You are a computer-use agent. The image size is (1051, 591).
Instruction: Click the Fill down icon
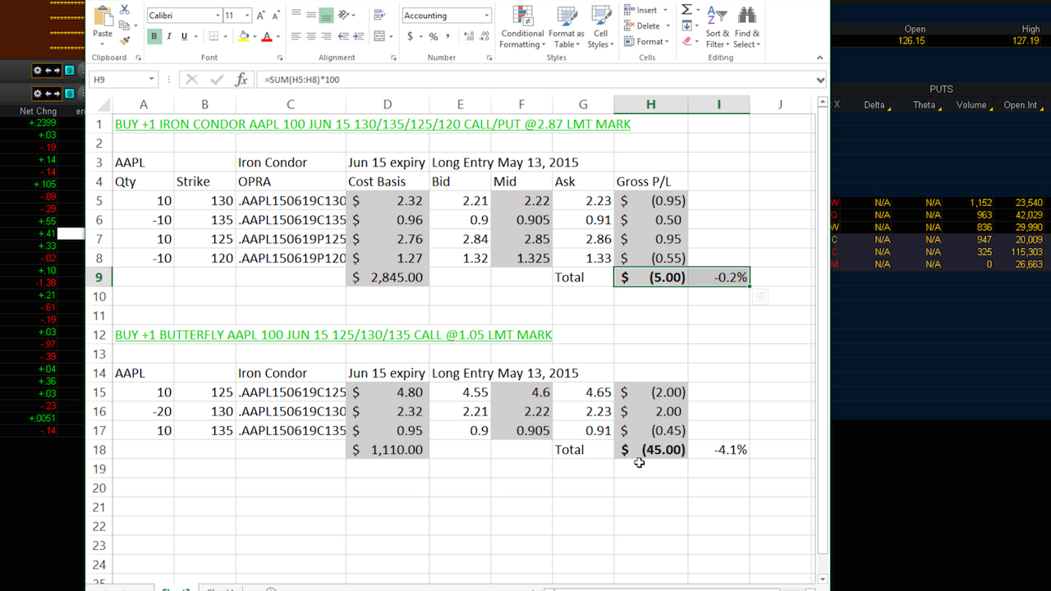point(686,25)
